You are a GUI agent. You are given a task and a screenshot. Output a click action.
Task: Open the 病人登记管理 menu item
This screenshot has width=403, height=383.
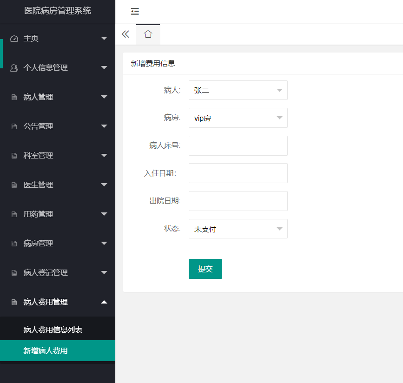[x=58, y=273]
